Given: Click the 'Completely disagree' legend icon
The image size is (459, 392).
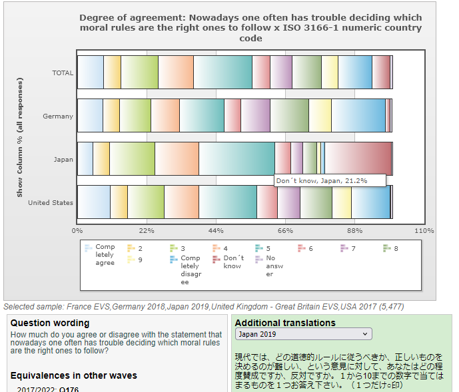Looking at the screenshot, I should point(174,260).
